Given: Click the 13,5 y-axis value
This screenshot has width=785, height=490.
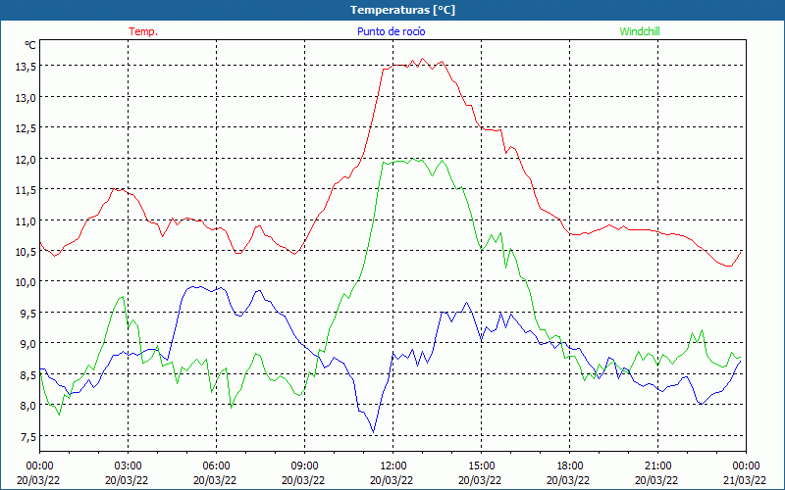Looking at the screenshot, I should pos(26,68).
